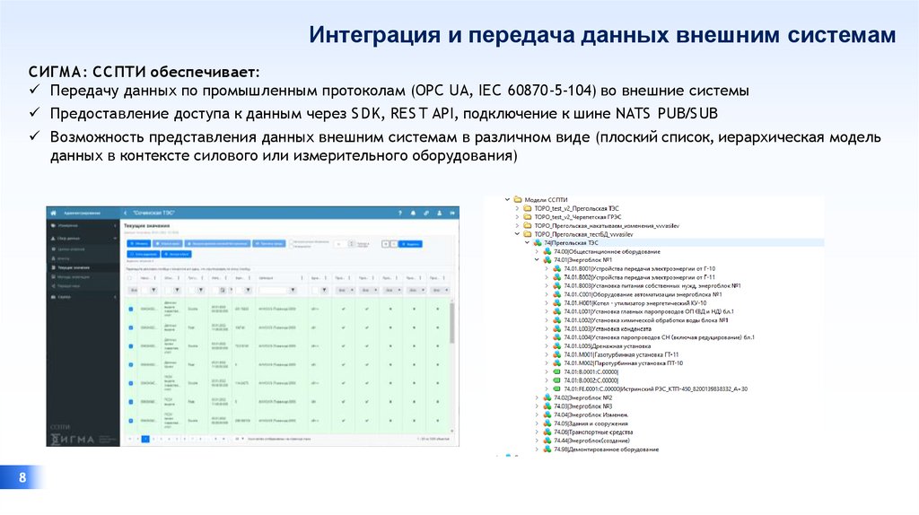
Task: Click first blue button under "Текущие значения"
Action: coord(139,243)
